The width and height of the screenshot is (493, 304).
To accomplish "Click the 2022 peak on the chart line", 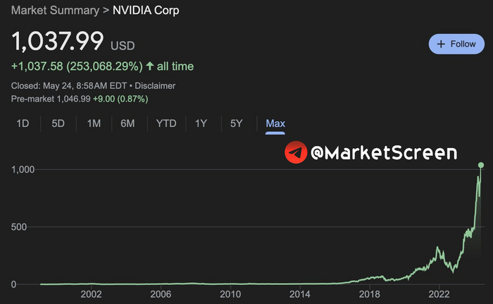I will [x=438, y=248].
